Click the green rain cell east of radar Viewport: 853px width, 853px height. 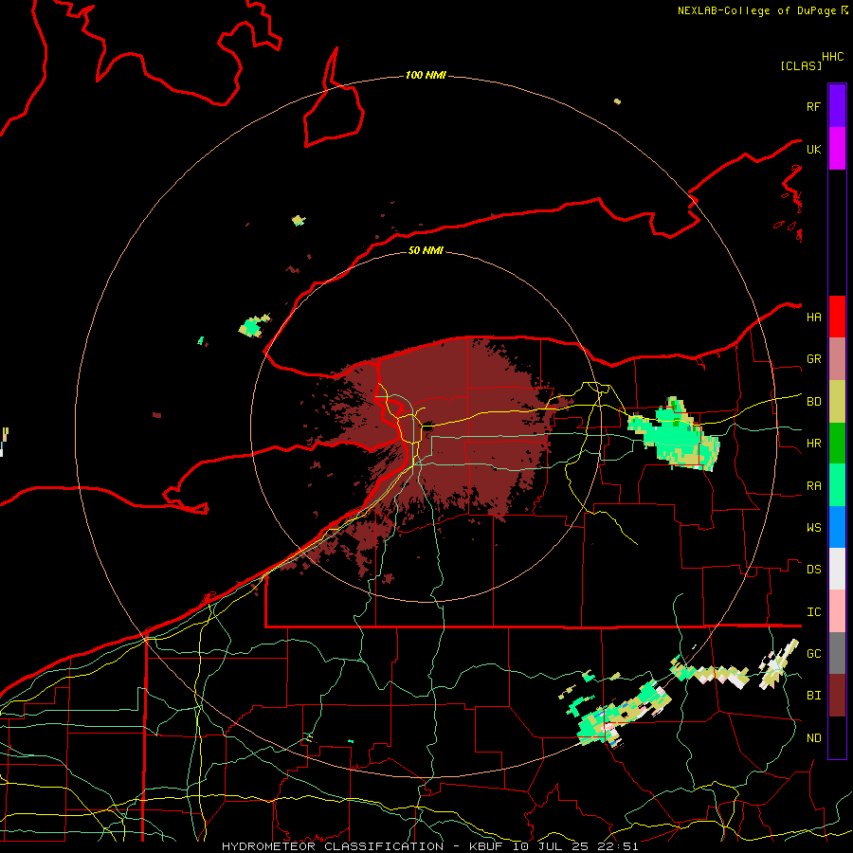674,434
